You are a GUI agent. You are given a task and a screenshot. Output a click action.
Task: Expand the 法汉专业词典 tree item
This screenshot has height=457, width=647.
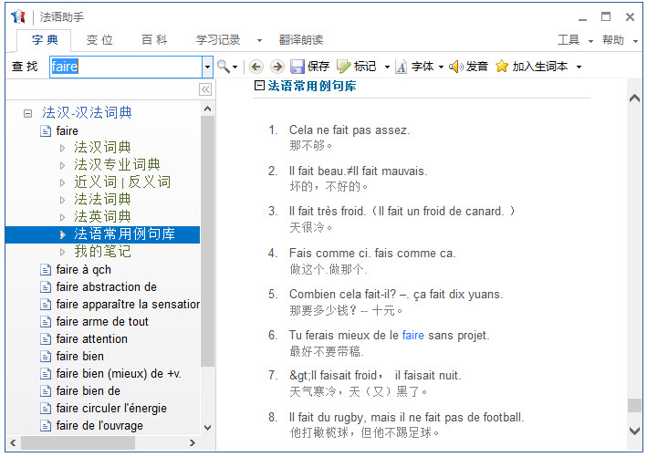click(63, 165)
